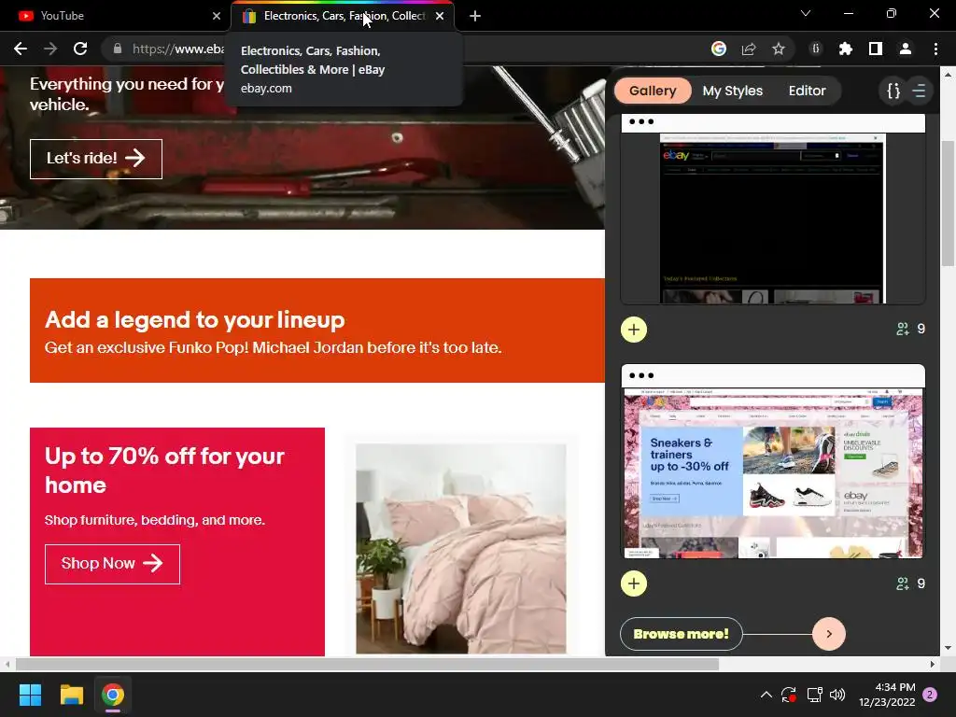The height and width of the screenshot is (717, 956).
Task: Click the round next-arrow button
Action: pos(829,634)
